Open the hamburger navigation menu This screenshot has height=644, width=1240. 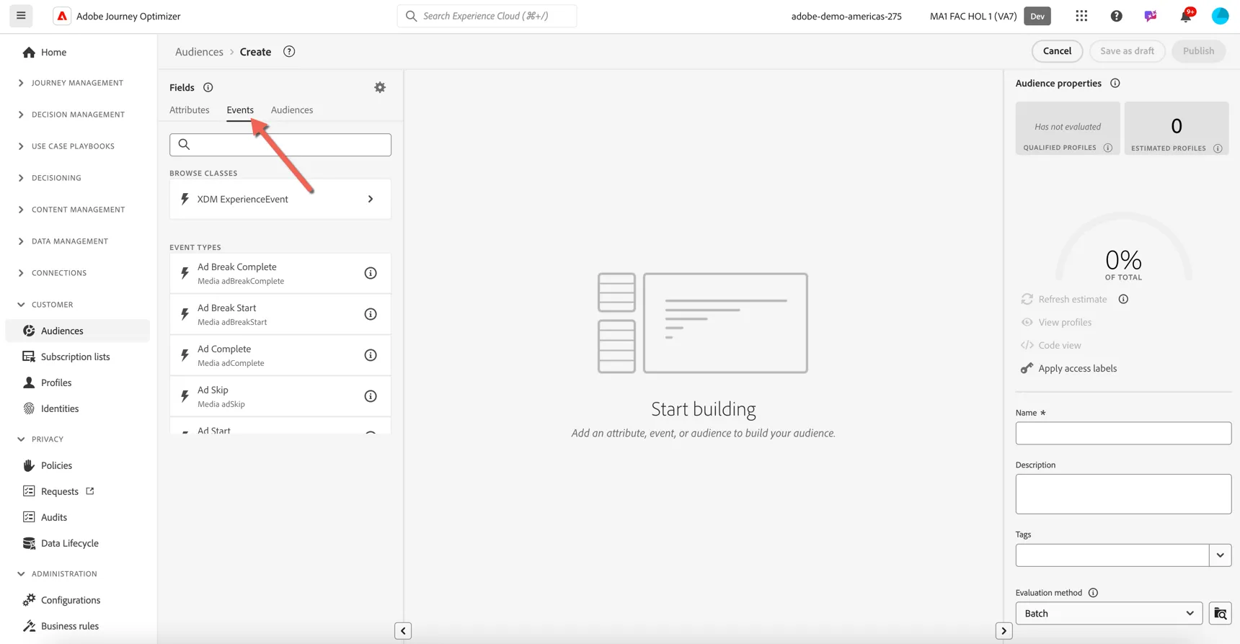click(21, 16)
